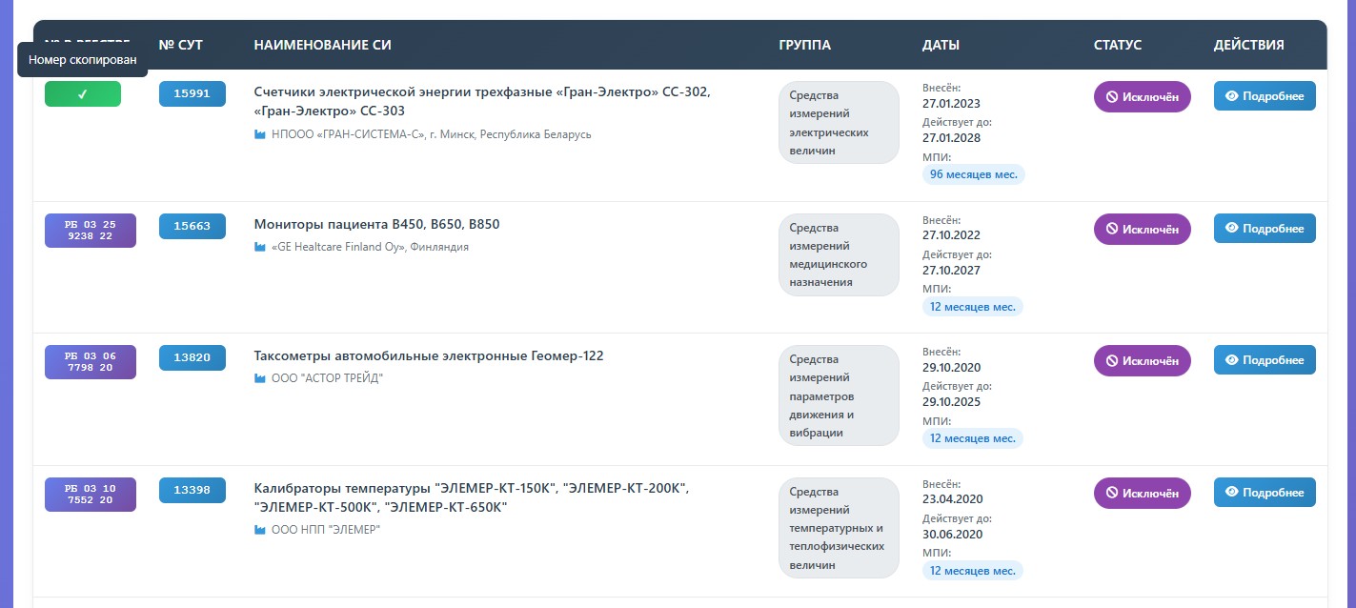
Task: Click the СТАТУС column header
Action: [1118, 45]
